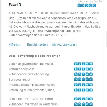Click third bag icon in Einfühlungsvermögen des Arztes row
The height and width of the screenshot is (107, 107).
click(84, 64)
